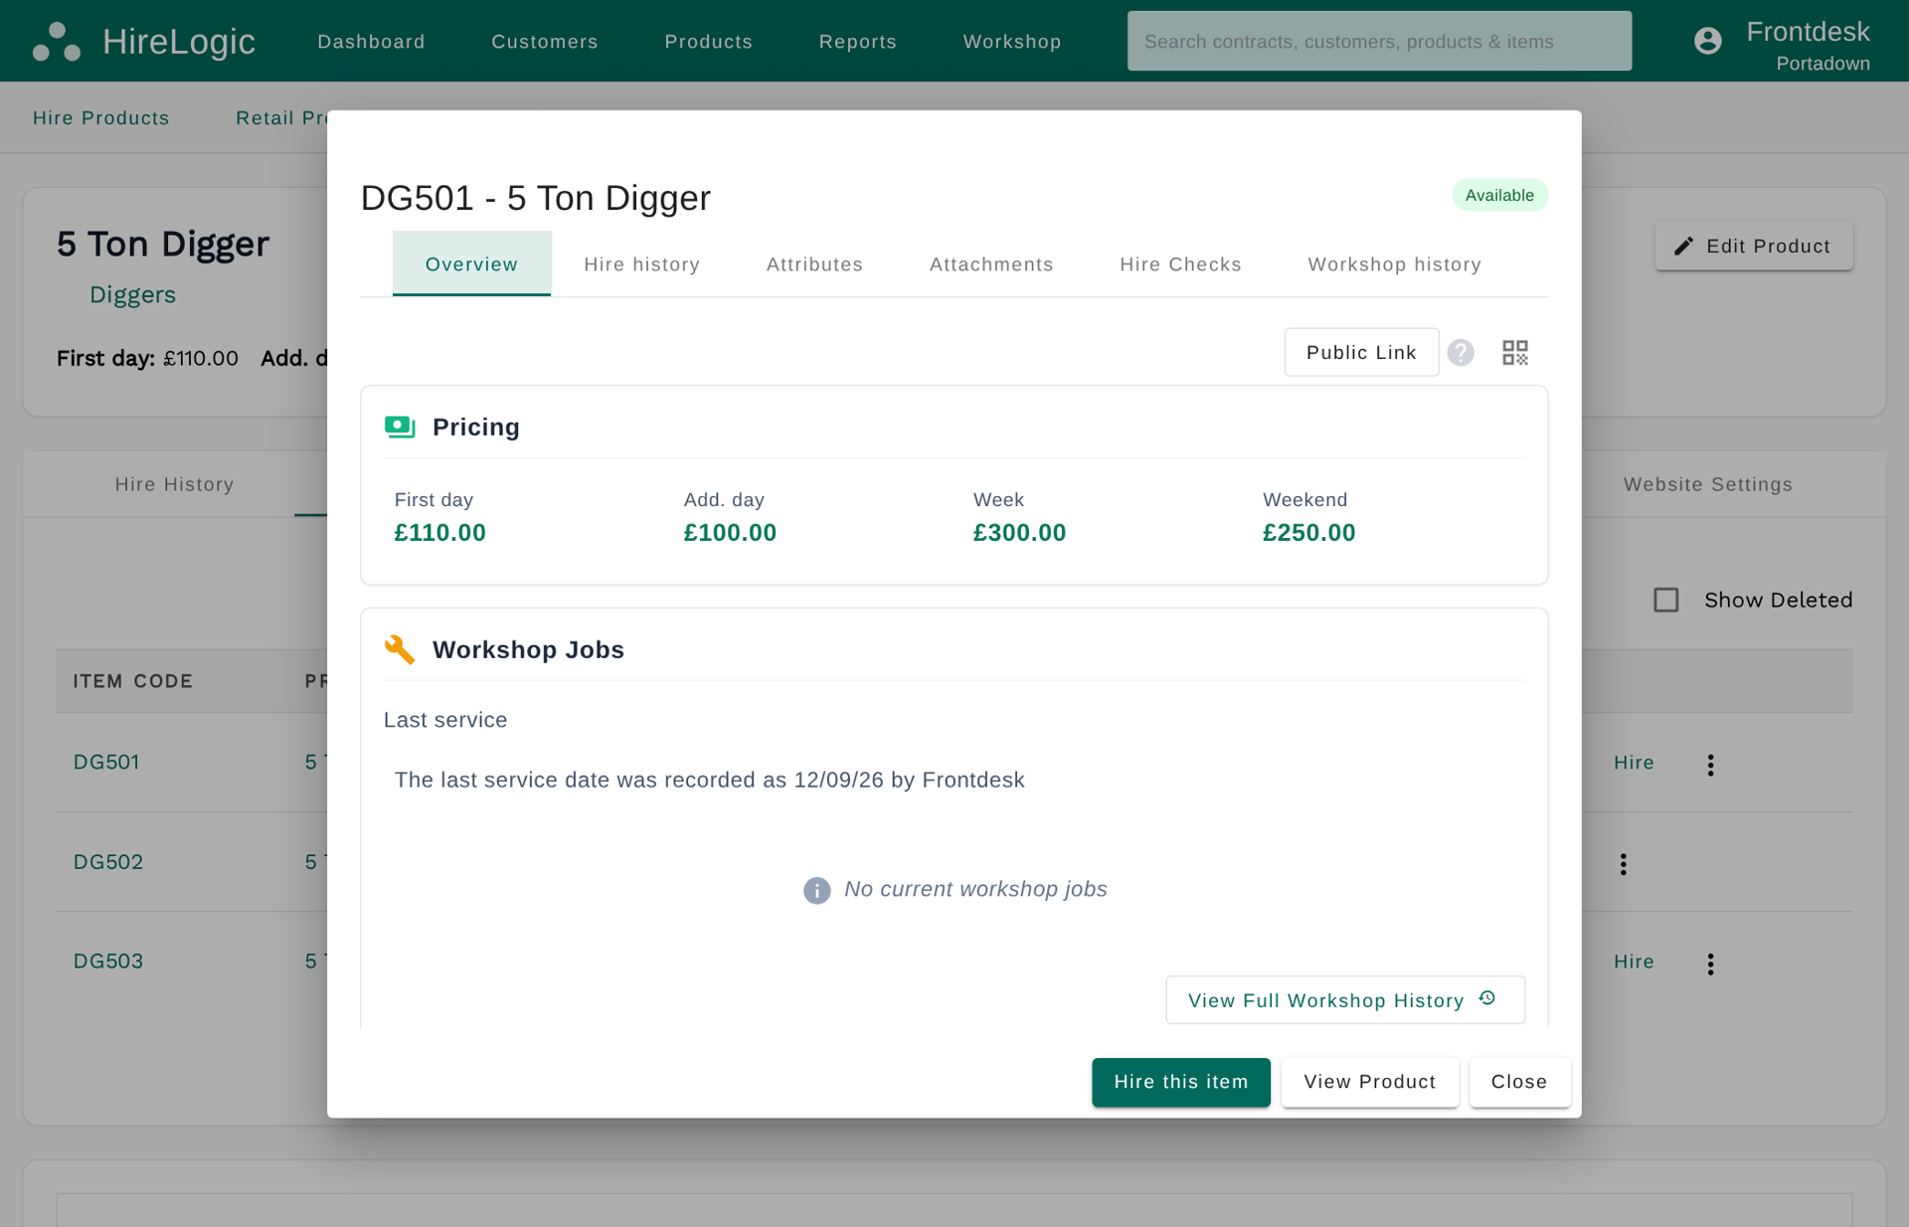Click the Workshop Jobs wrench icon
Screen dimensions: 1909x1227
[x=400, y=650]
